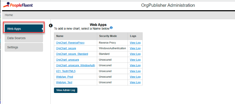Click the View Admin Log button
The width and height of the screenshot is (235, 104).
(x=66, y=90)
